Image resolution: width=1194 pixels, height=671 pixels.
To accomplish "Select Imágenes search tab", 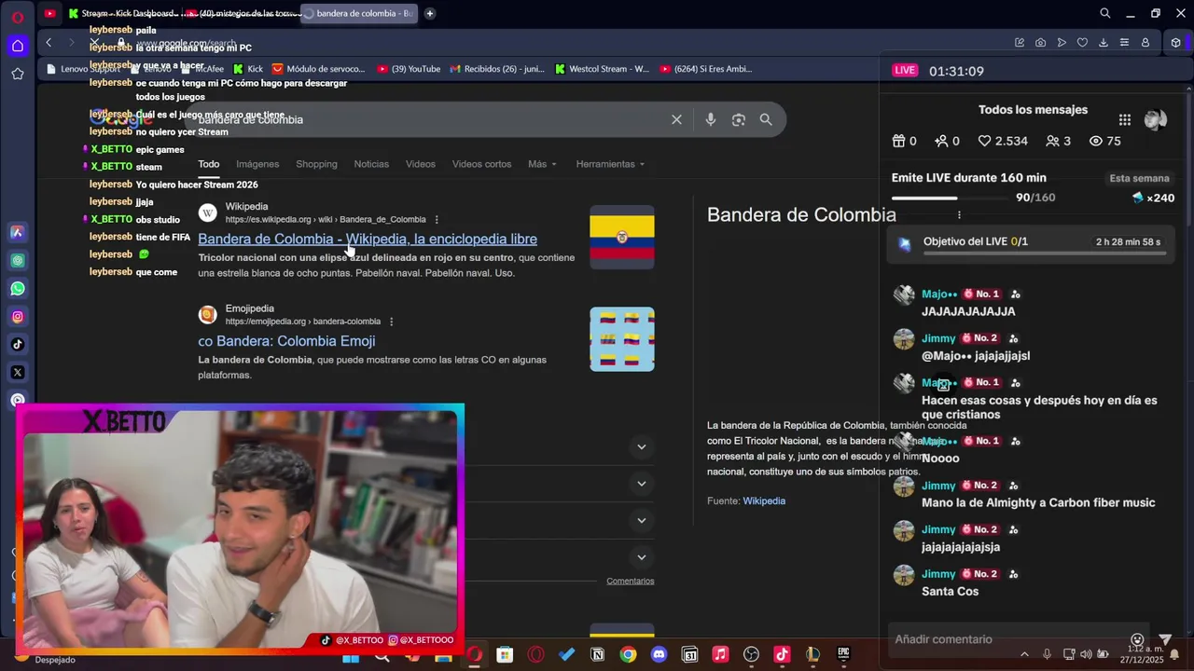I will tap(257, 164).
